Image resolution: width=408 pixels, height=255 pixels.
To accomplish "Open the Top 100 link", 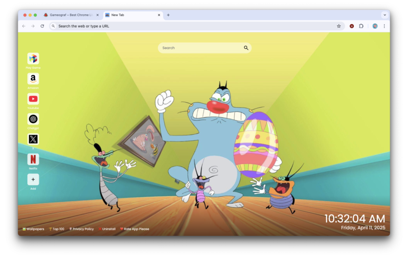I will [x=57, y=229].
